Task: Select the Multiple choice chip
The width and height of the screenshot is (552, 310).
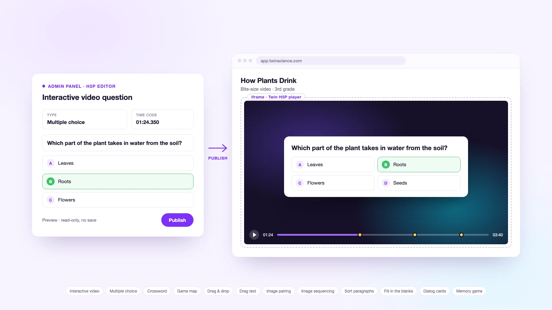Action: click(x=123, y=291)
